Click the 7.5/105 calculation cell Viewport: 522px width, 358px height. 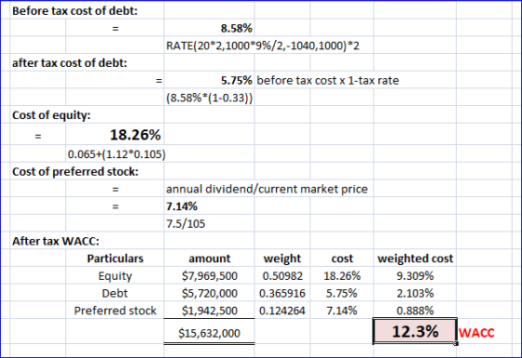point(185,224)
